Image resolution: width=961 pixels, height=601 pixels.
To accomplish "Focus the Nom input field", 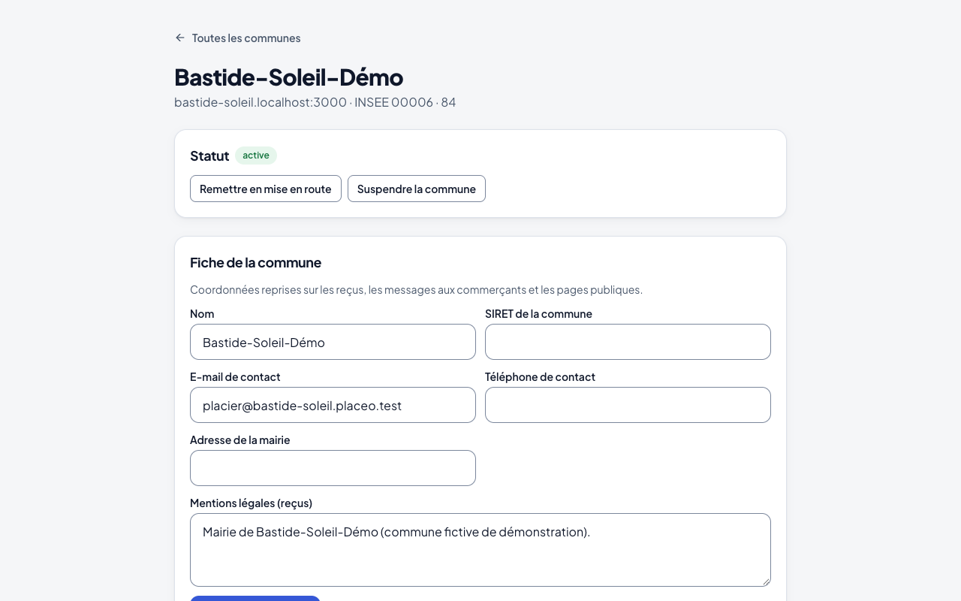I will click(333, 342).
